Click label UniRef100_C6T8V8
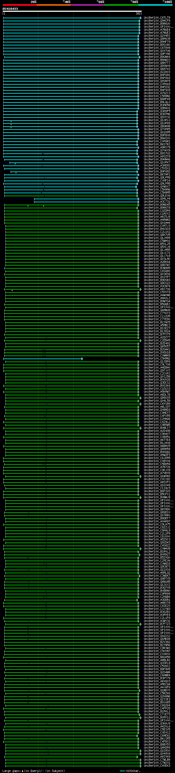175x773 pixels. 157,48
